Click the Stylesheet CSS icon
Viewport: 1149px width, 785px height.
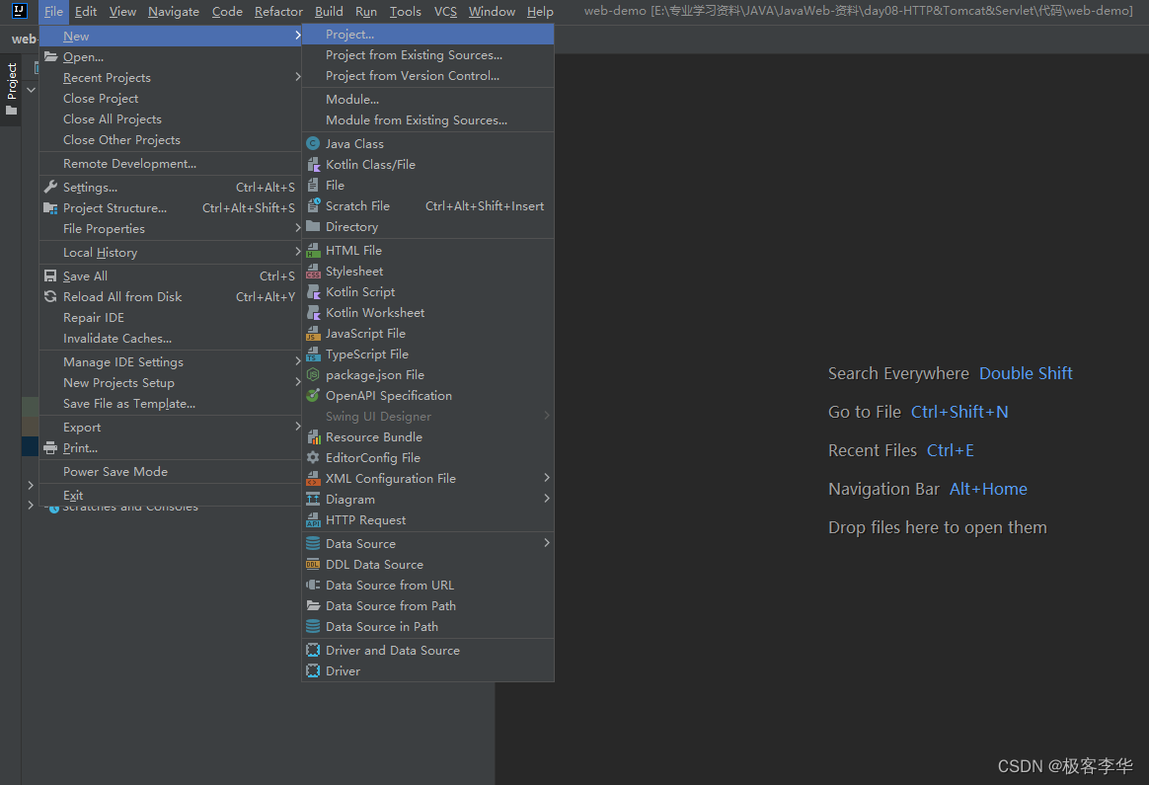tap(313, 272)
